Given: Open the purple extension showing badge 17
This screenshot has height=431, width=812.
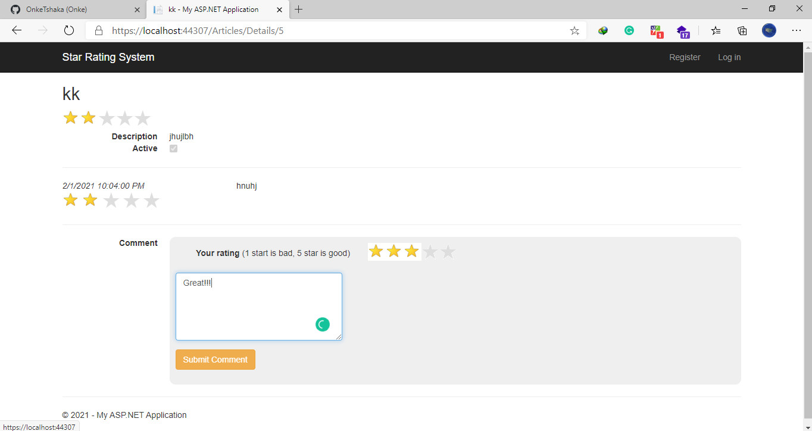Looking at the screenshot, I should point(682,30).
